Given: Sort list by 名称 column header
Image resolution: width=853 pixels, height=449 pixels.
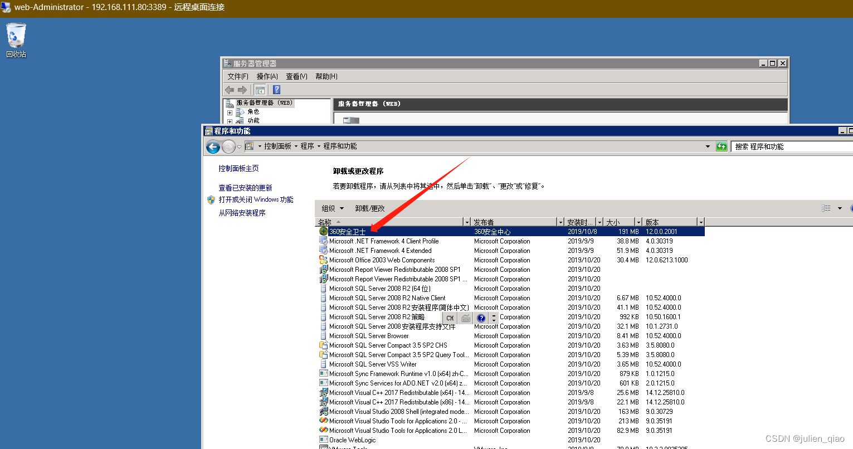Looking at the screenshot, I should (389, 222).
